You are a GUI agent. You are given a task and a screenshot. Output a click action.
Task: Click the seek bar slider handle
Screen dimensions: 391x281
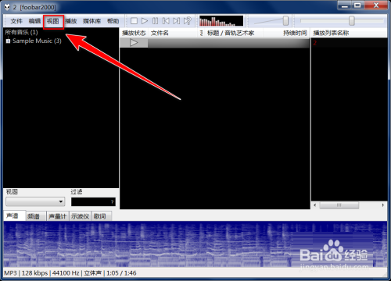(352, 21)
